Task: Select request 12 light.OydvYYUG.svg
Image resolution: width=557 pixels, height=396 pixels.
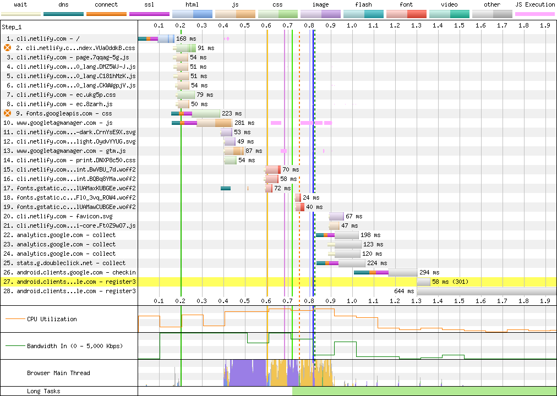Action: 69,141
